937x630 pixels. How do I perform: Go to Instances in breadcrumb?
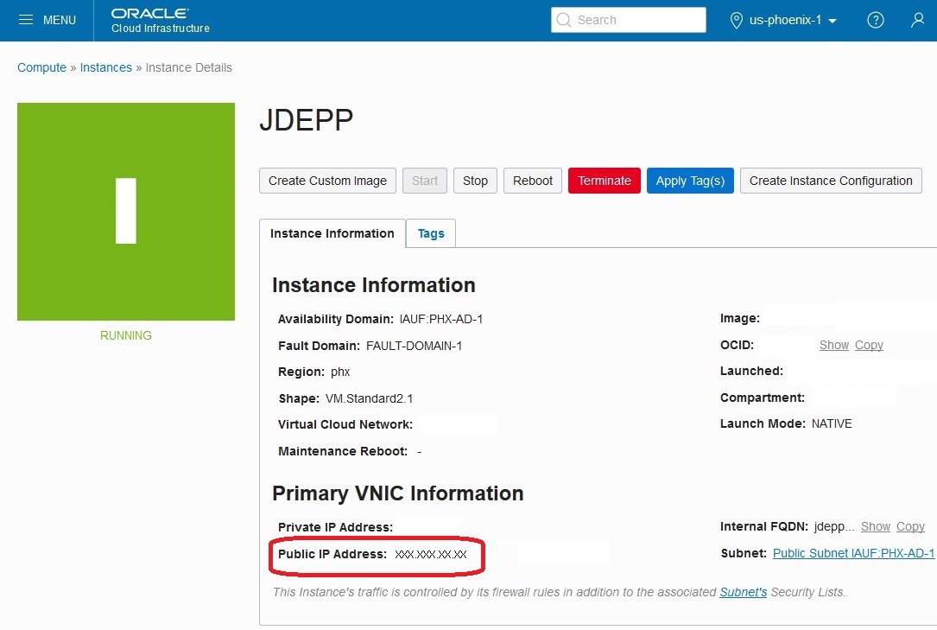tap(105, 67)
